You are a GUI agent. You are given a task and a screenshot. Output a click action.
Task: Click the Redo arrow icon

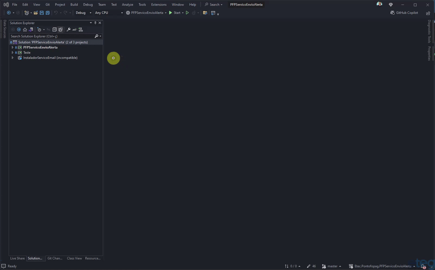65,13
